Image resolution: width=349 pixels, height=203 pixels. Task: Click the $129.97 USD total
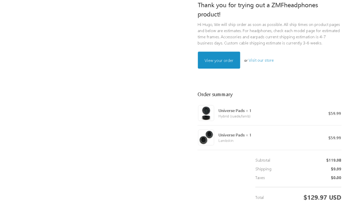[322, 197]
